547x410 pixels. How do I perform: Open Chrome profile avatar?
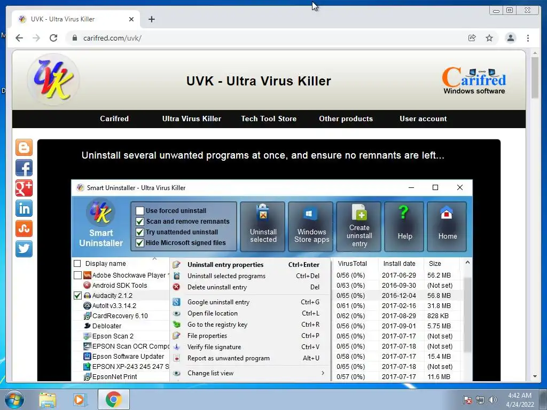[x=510, y=38]
